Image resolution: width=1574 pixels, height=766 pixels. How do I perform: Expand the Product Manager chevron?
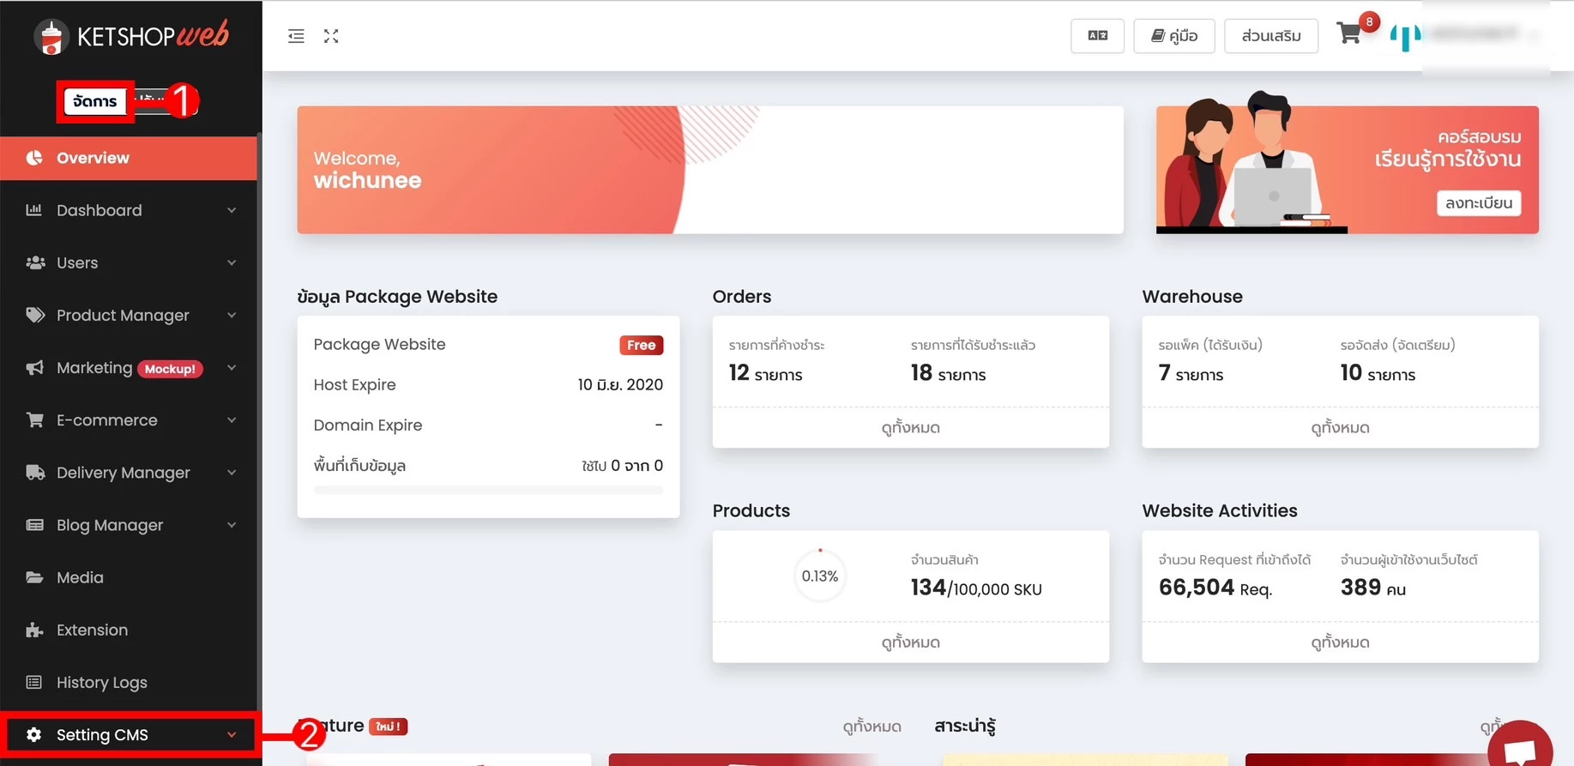[232, 316]
